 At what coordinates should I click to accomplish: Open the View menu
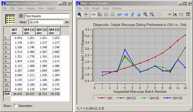pos(41,8)
